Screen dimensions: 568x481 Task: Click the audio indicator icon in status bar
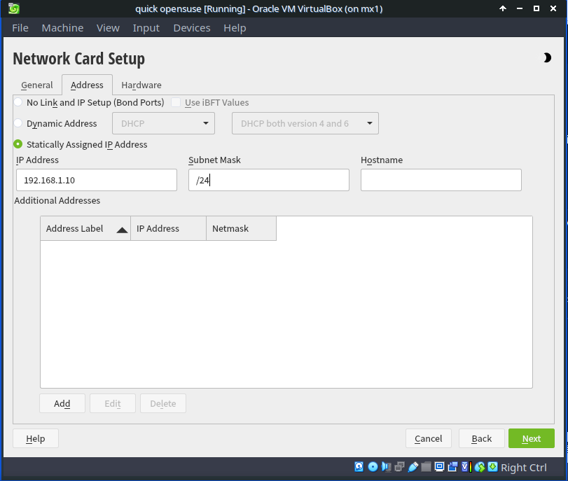(386, 467)
